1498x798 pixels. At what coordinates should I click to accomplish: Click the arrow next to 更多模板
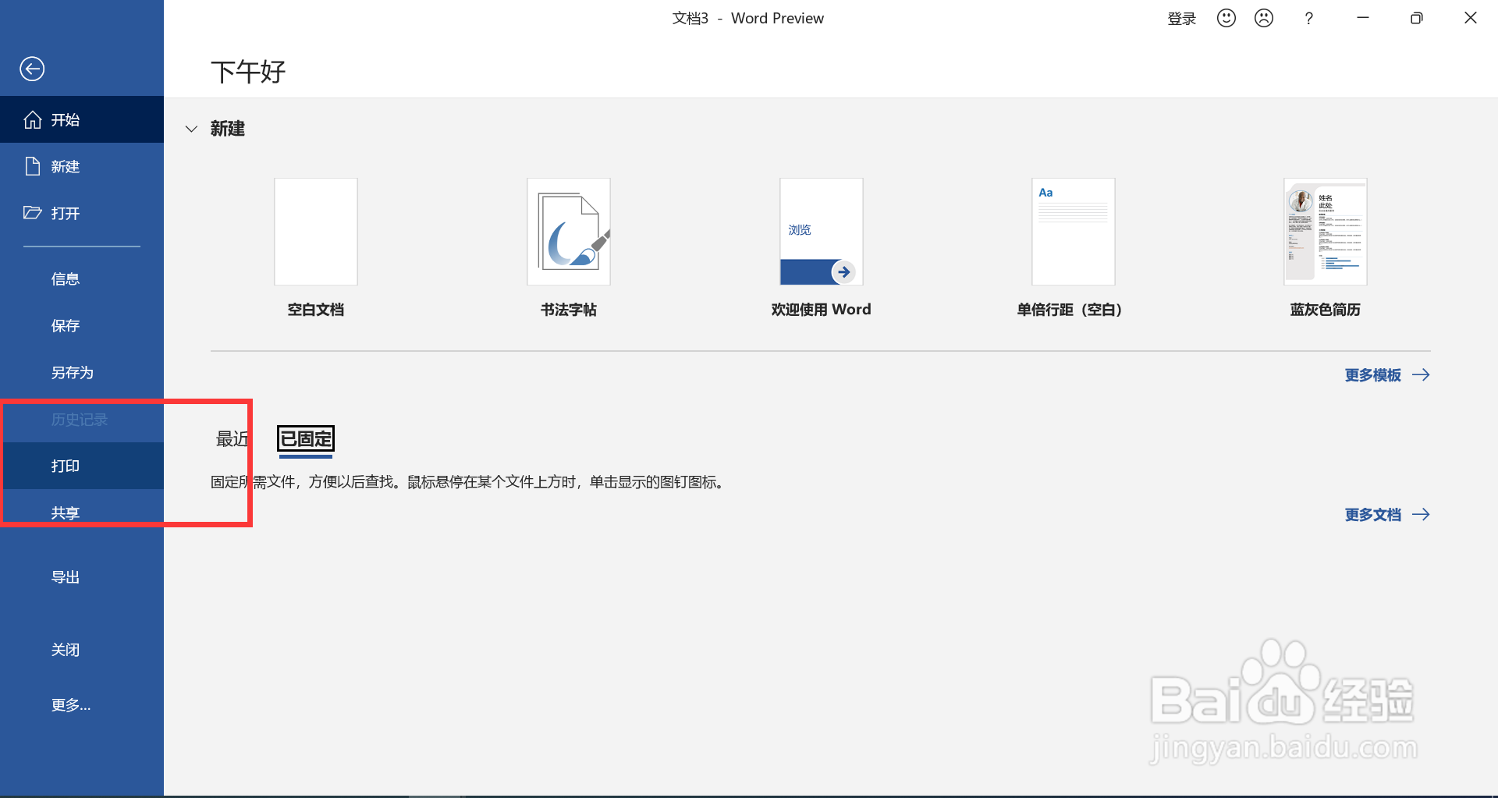pyautogui.click(x=1422, y=375)
